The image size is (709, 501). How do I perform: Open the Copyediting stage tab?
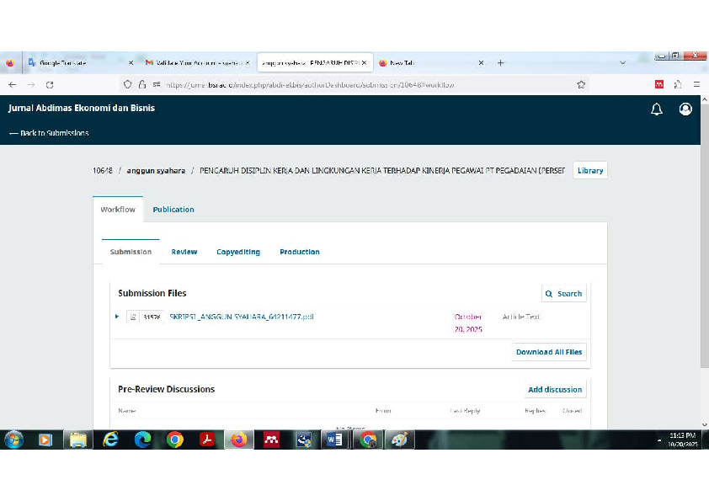click(x=238, y=252)
